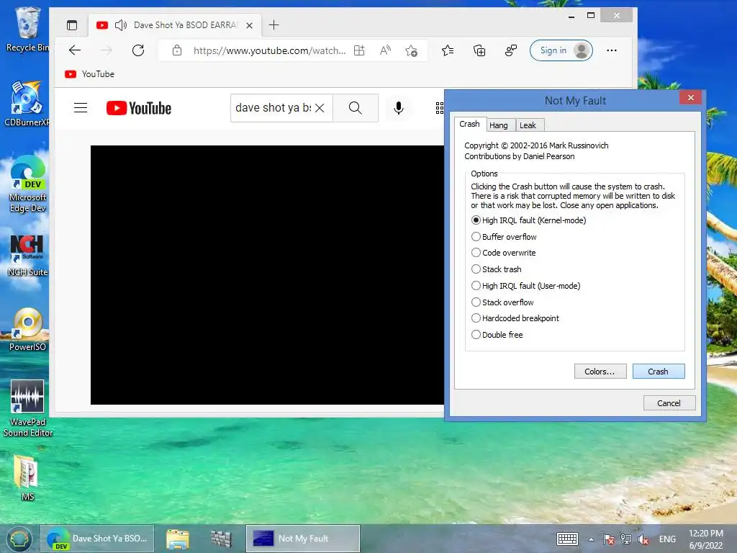This screenshot has width=737, height=553.
Task: Click the ENG language indicator
Action: [x=667, y=539]
